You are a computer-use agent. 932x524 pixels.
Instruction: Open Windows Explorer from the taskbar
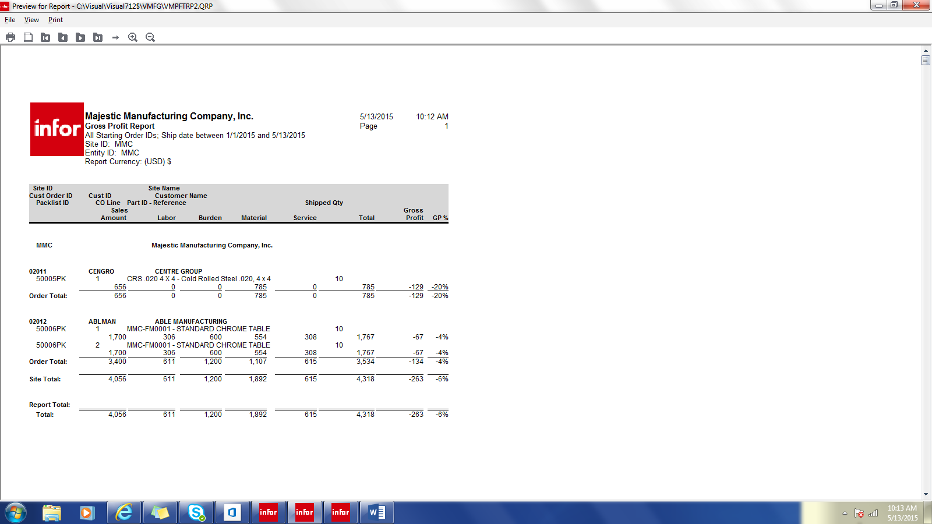(x=52, y=512)
